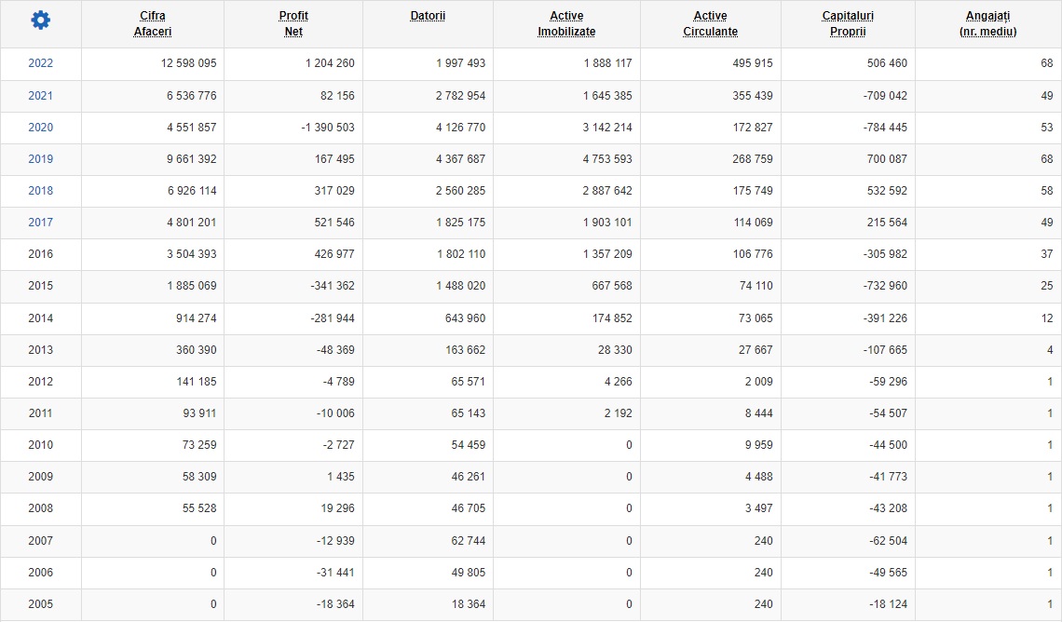
Task: Click the 2016 year cell
Action: click(41, 254)
